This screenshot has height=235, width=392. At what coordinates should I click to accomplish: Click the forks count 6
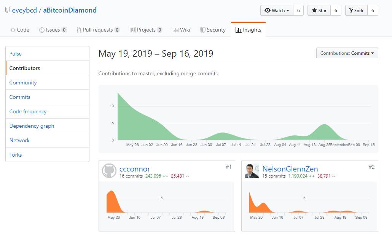pyautogui.click(x=373, y=11)
